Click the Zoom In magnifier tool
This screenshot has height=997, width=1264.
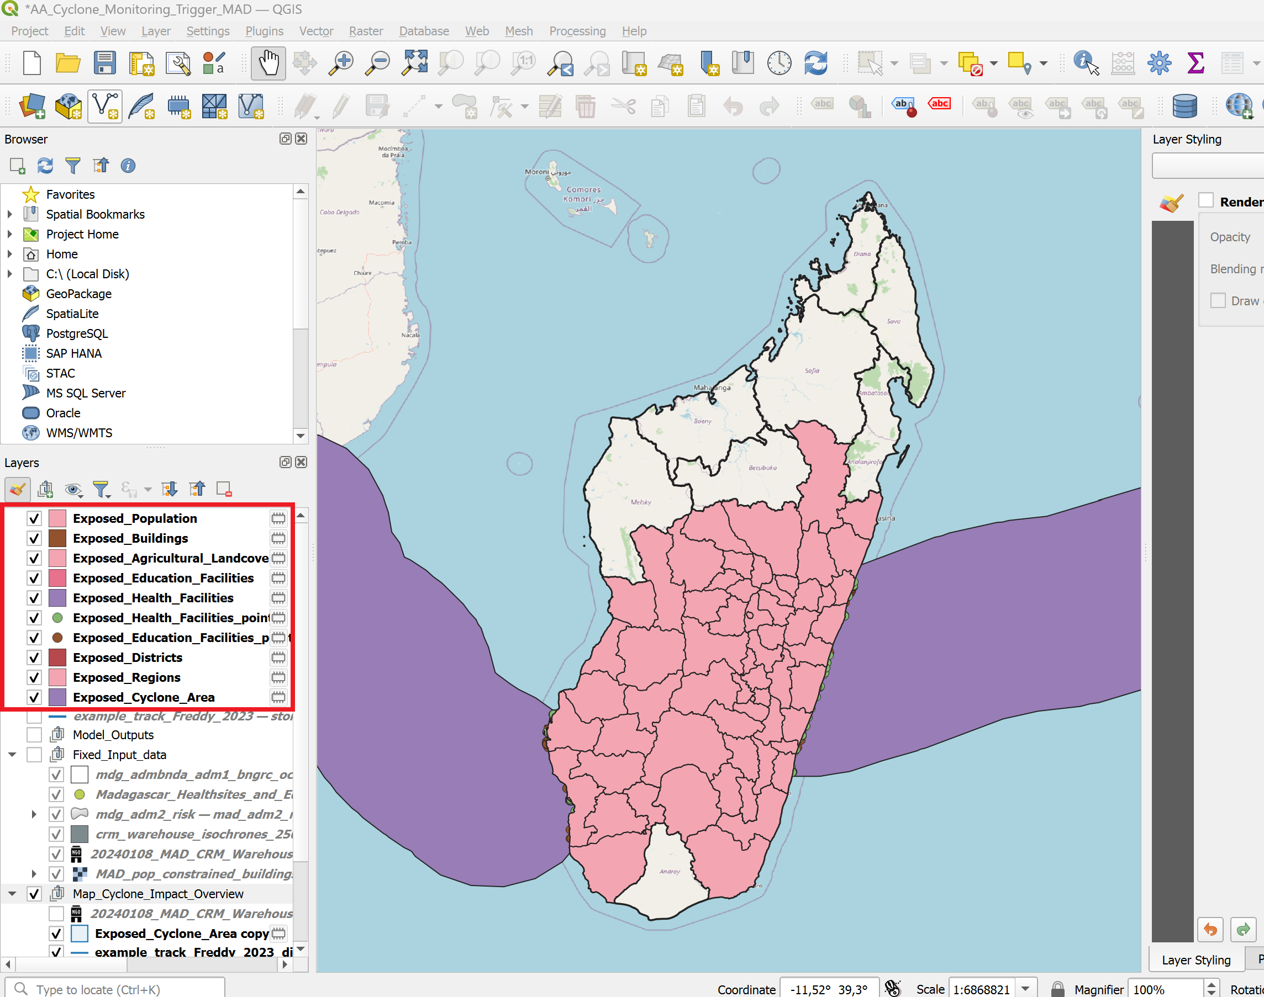click(x=341, y=62)
